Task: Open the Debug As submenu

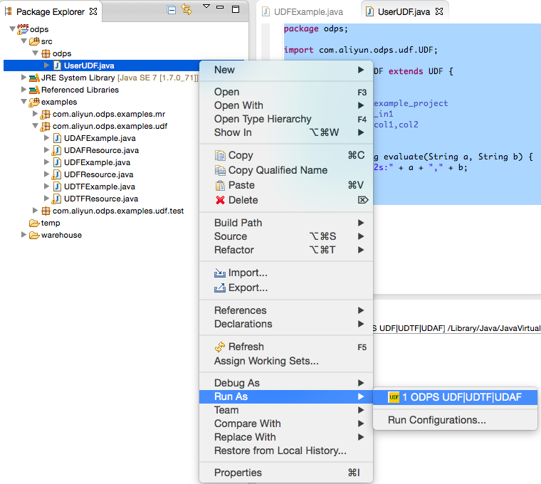Action: pos(286,383)
